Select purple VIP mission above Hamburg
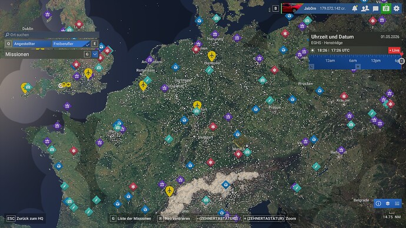 tap(215, 33)
